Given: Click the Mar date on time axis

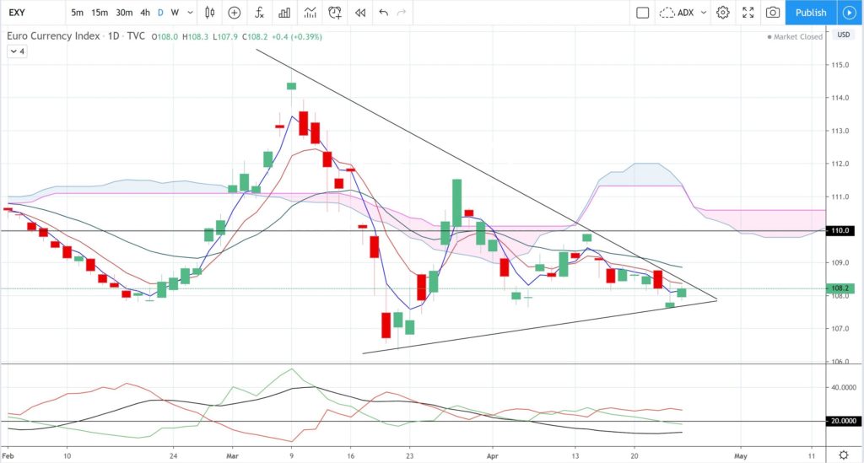Looking at the screenshot, I should pos(232,456).
